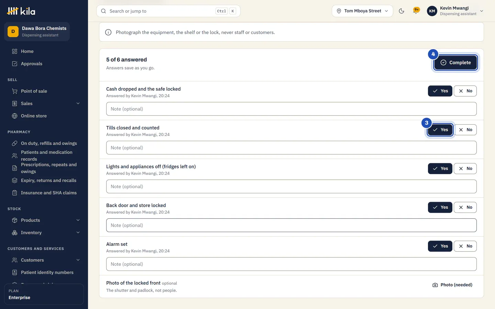The width and height of the screenshot is (495, 309).
Task: Click the search magnifier icon
Action: click(x=103, y=11)
